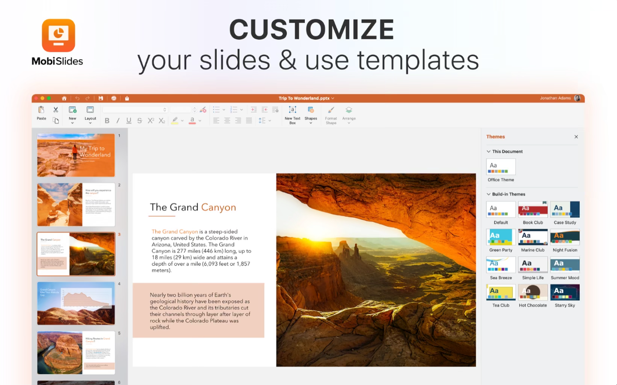
Task: Apply highlight color from the toolbar
Action: pyautogui.click(x=175, y=120)
